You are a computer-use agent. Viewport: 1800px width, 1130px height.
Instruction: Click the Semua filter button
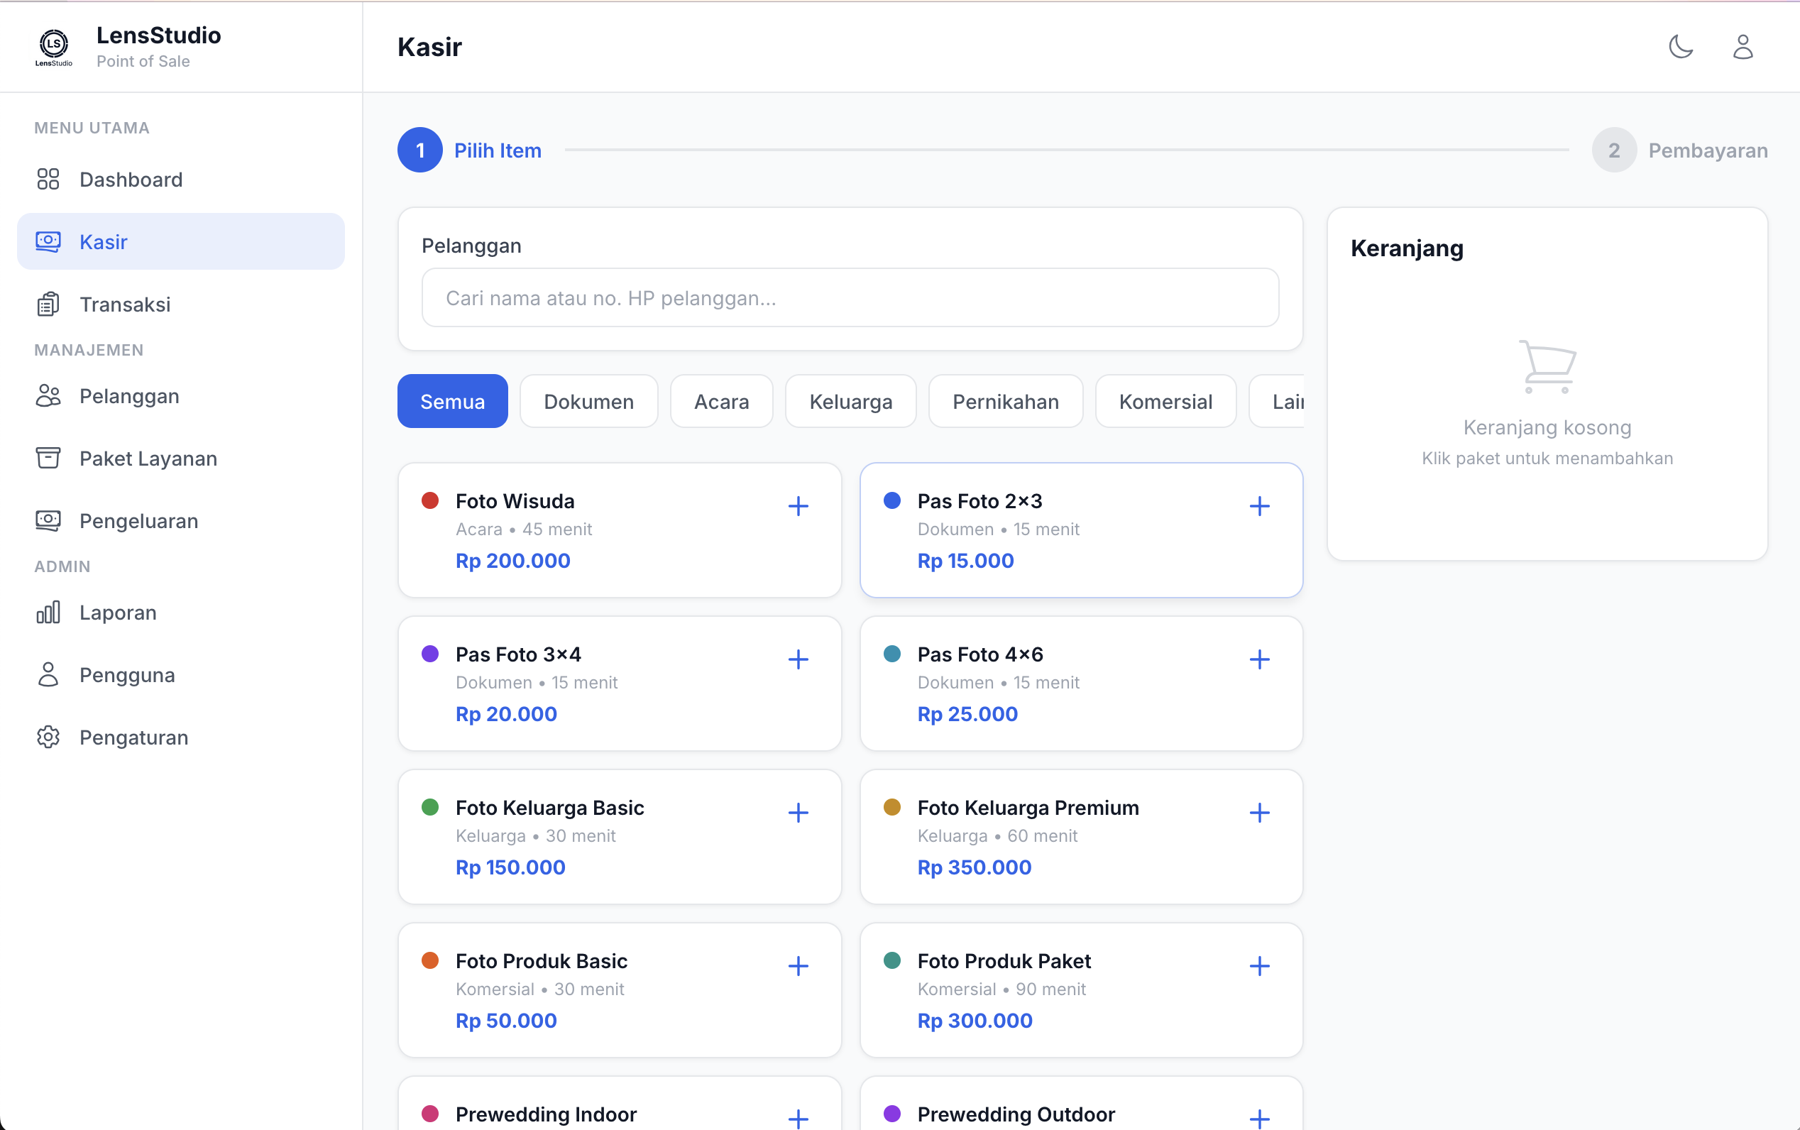(452, 401)
